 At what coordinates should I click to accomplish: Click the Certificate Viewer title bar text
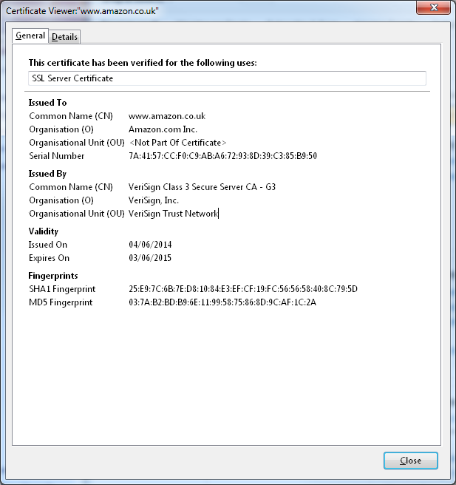click(x=82, y=11)
